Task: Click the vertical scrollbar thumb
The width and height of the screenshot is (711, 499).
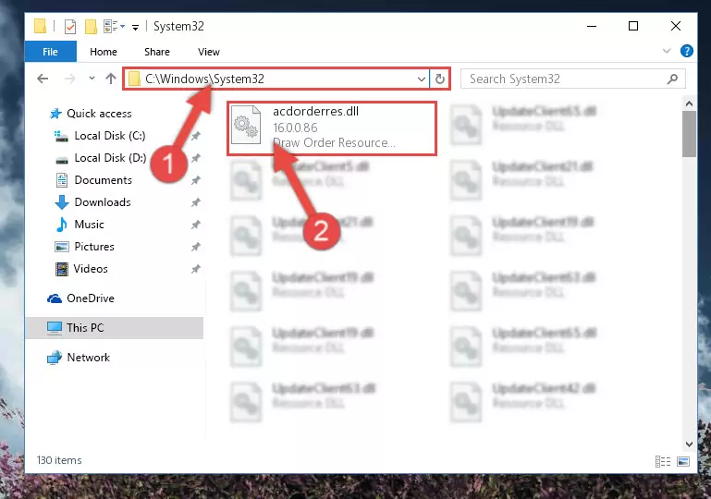Action: coord(689,134)
